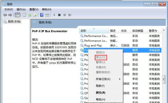Open the 帮助(H) menu in menu bar
This screenshot has width=168, height=103.
[x=47, y=9]
